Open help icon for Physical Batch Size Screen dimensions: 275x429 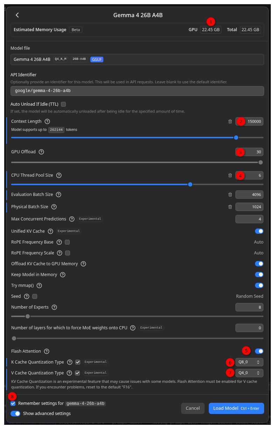(54, 207)
